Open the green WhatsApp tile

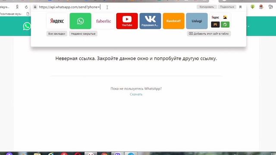click(x=81, y=21)
